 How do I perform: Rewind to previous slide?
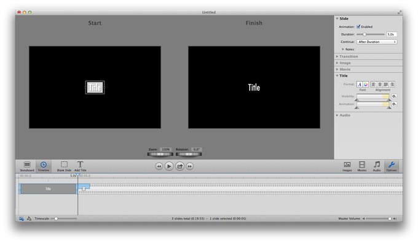(159, 166)
